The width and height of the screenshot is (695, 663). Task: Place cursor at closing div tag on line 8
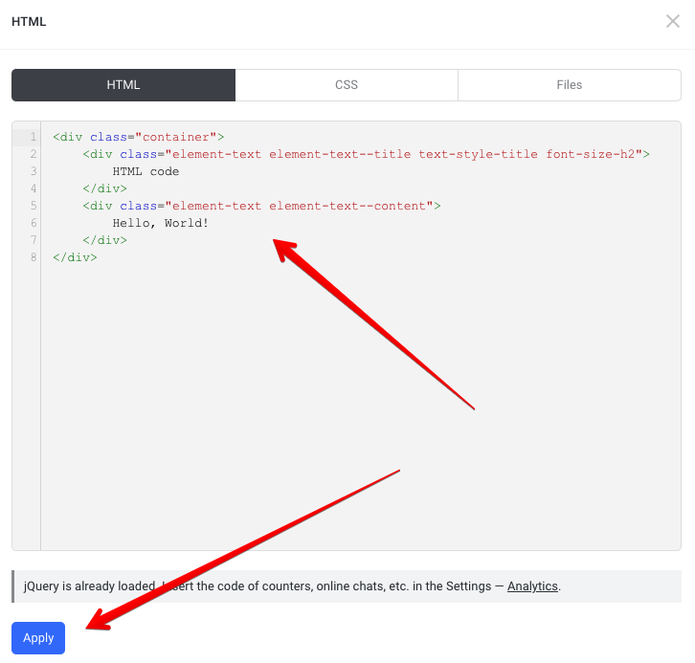[75, 257]
